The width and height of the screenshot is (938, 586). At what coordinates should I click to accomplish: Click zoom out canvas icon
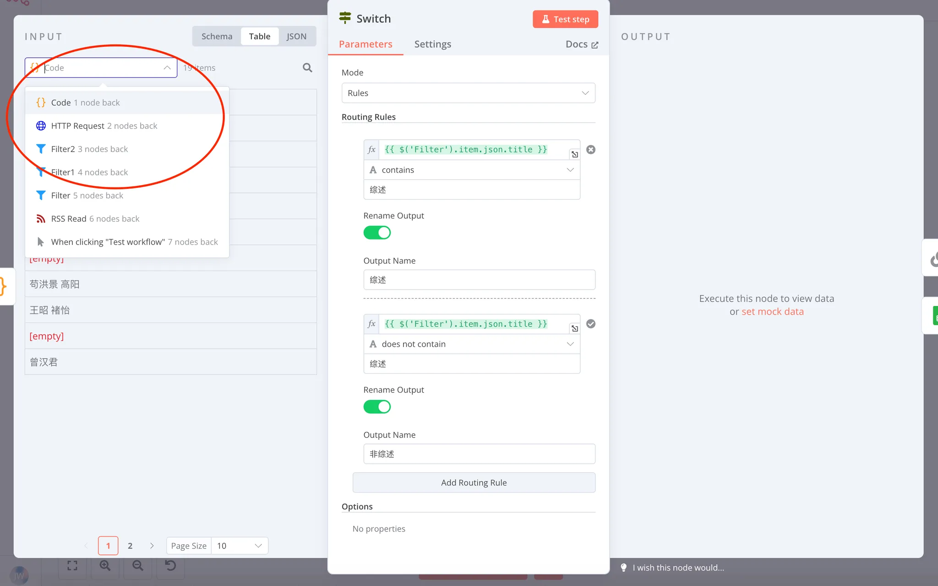tap(138, 566)
